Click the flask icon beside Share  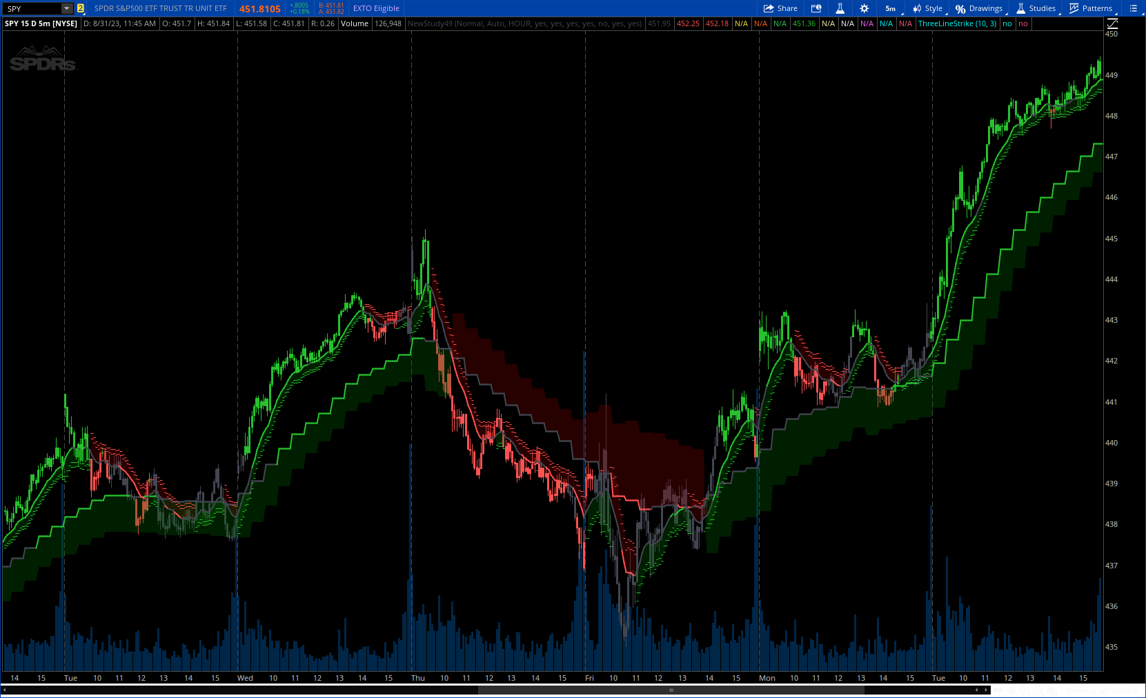(x=840, y=8)
